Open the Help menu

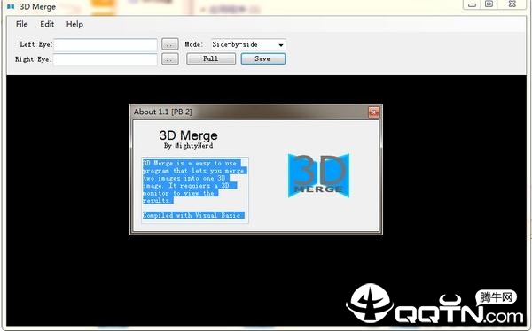tap(74, 24)
